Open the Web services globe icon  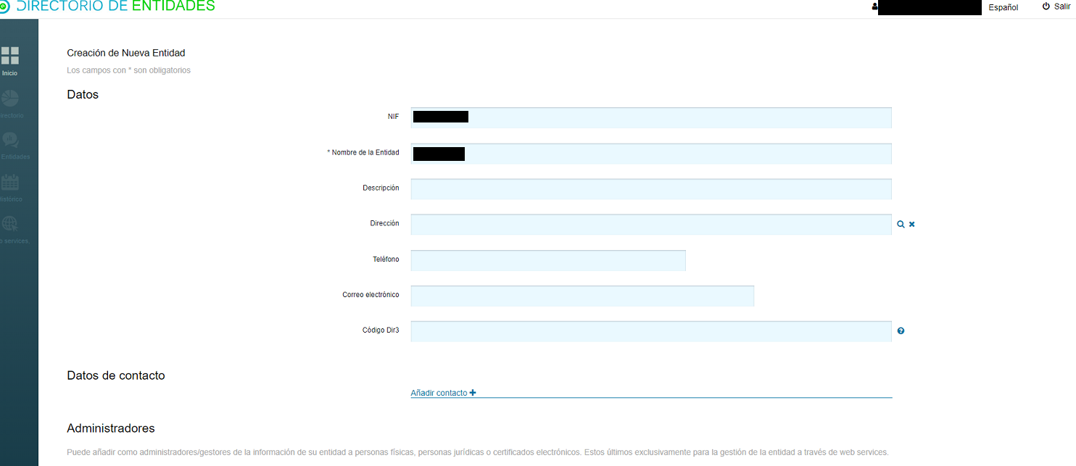[x=10, y=226]
